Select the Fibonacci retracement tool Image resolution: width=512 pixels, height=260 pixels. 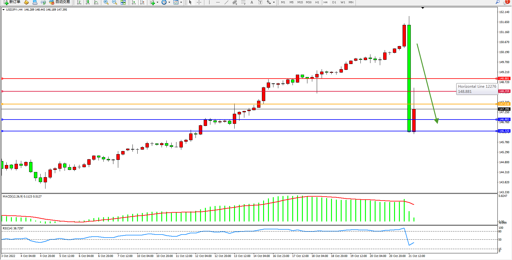click(x=243, y=2)
